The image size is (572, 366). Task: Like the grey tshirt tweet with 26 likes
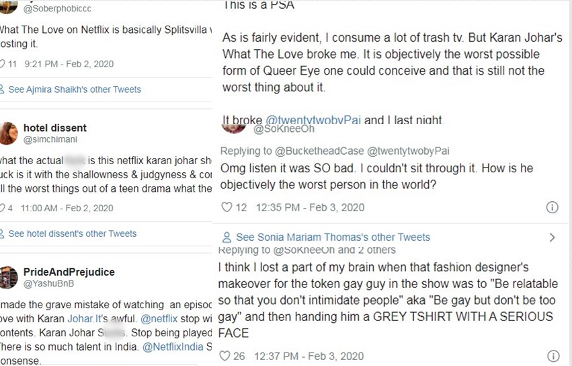pyautogui.click(x=227, y=356)
